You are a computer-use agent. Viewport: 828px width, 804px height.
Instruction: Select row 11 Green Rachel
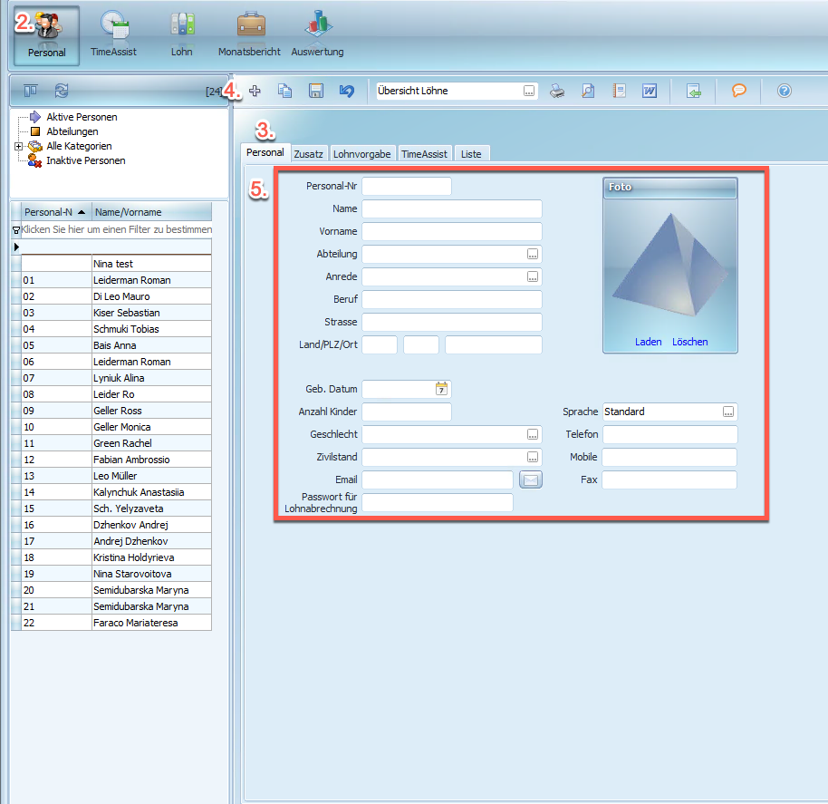tap(111, 443)
